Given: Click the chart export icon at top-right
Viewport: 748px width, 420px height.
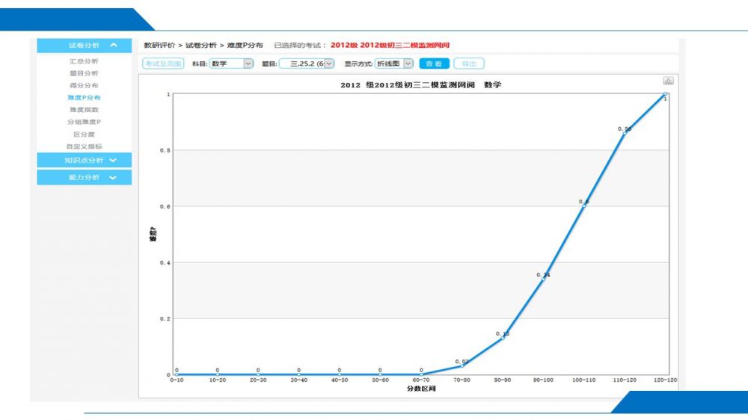Looking at the screenshot, I should point(668,81).
